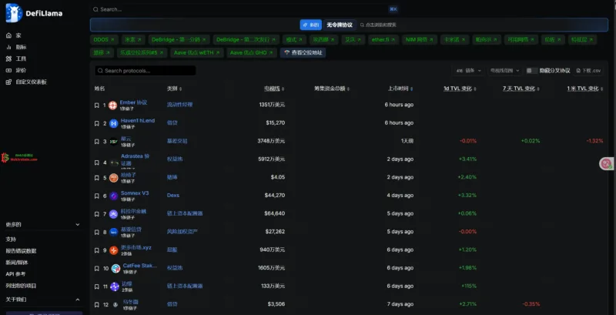Open the Tools (工具) sidebar icon
The width and height of the screenshot is (616, 315).
click(x=9, y=59)
